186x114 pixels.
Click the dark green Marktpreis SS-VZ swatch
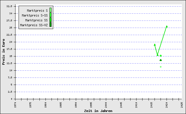(x=50, y=25)
